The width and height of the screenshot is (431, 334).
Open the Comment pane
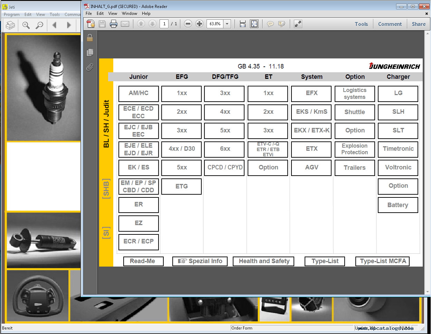pos(390,24)
